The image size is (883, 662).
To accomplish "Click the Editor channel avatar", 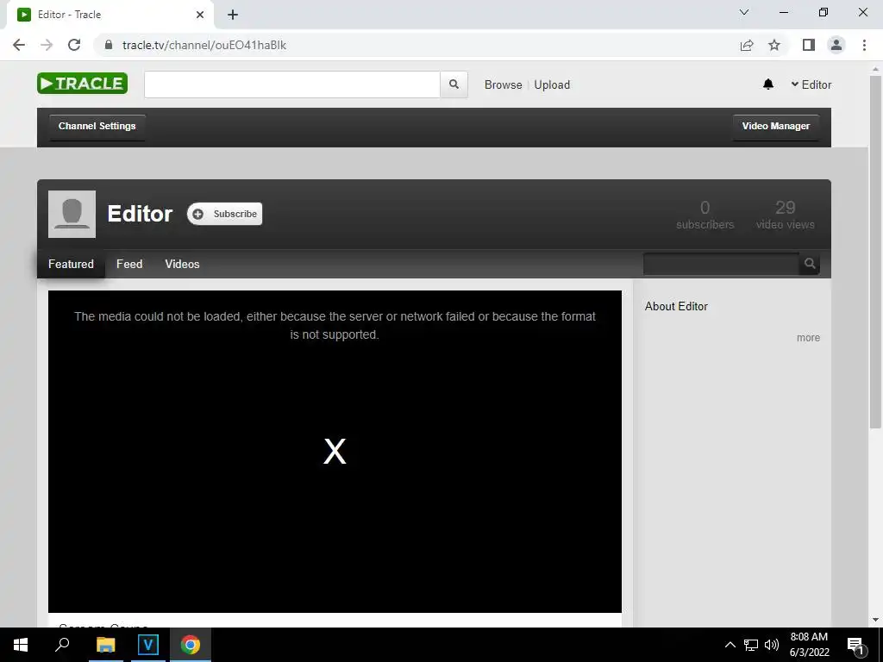I will (x=72, y=214).
